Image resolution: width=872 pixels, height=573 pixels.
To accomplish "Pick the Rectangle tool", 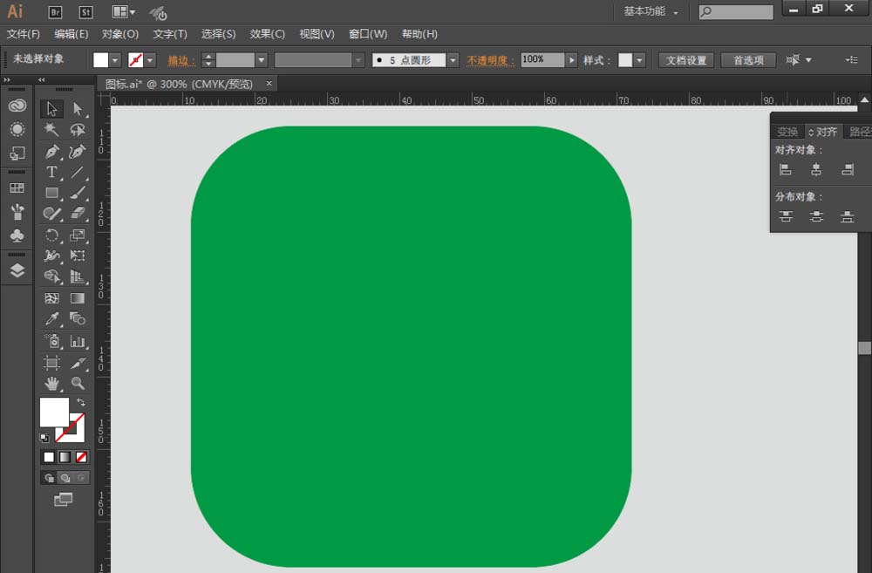I will point(52,193).
